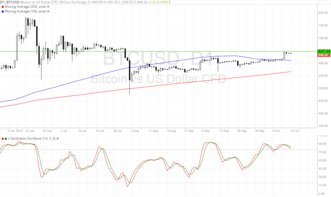The height and width of the screenshot is (197, 331).
Task: Select the green 647.34 price label
Action: pyautogui.click(x=324, y=51)
